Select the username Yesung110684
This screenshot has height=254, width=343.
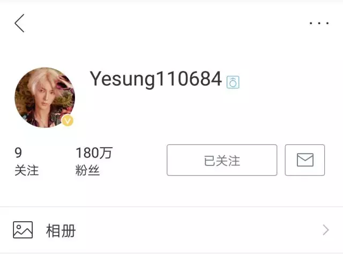pyautogui.click(x=156, y=79)
